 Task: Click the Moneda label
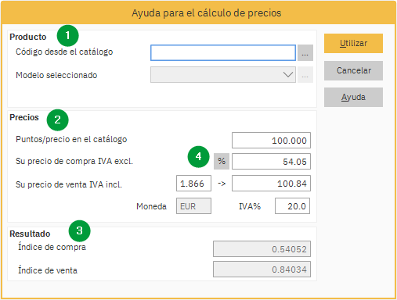[x=151, y=206]
